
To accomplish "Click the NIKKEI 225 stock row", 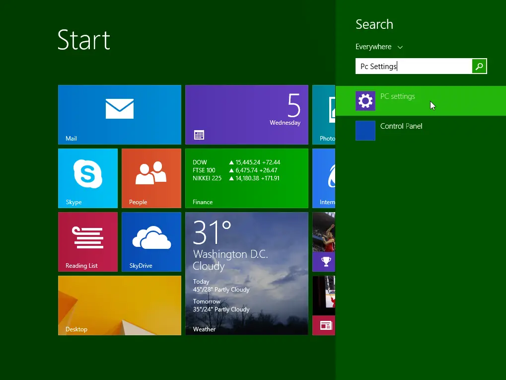I will [236, 178].
